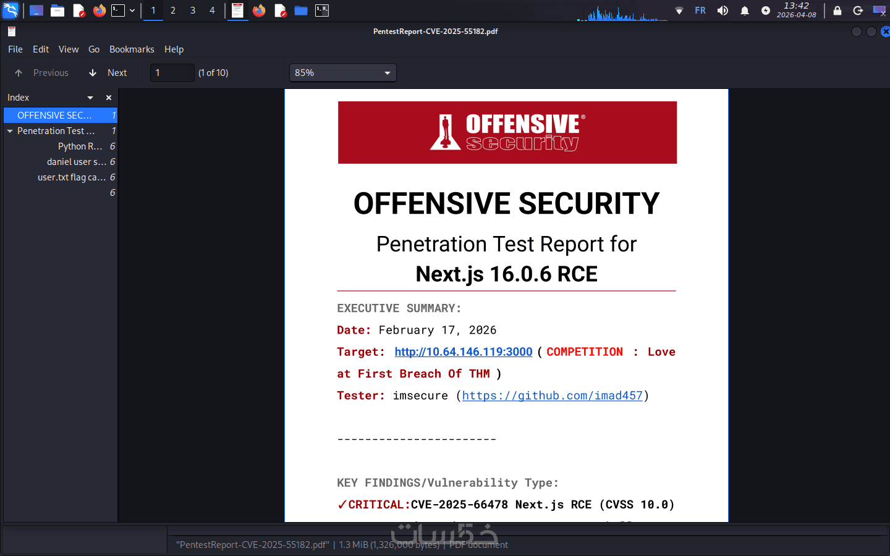Viewport: 890px width, 556px height.
Task: Switch to the blue folder taskbar window
Action: [301, 11]
